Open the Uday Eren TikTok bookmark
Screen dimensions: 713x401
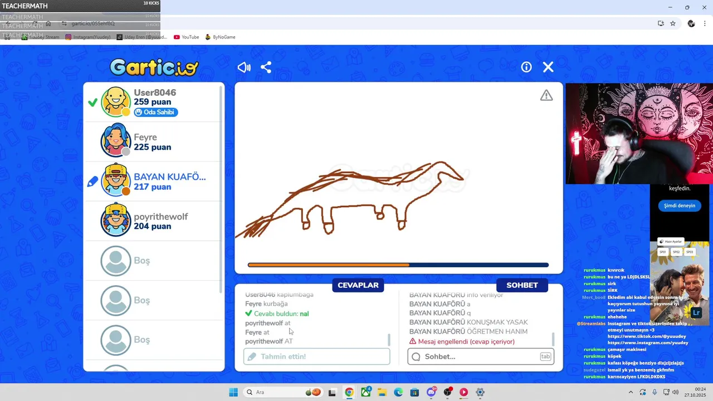(x=141, y=37)
